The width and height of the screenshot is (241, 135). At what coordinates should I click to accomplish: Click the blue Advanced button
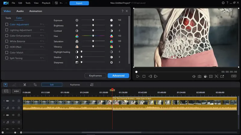(118, 76)
